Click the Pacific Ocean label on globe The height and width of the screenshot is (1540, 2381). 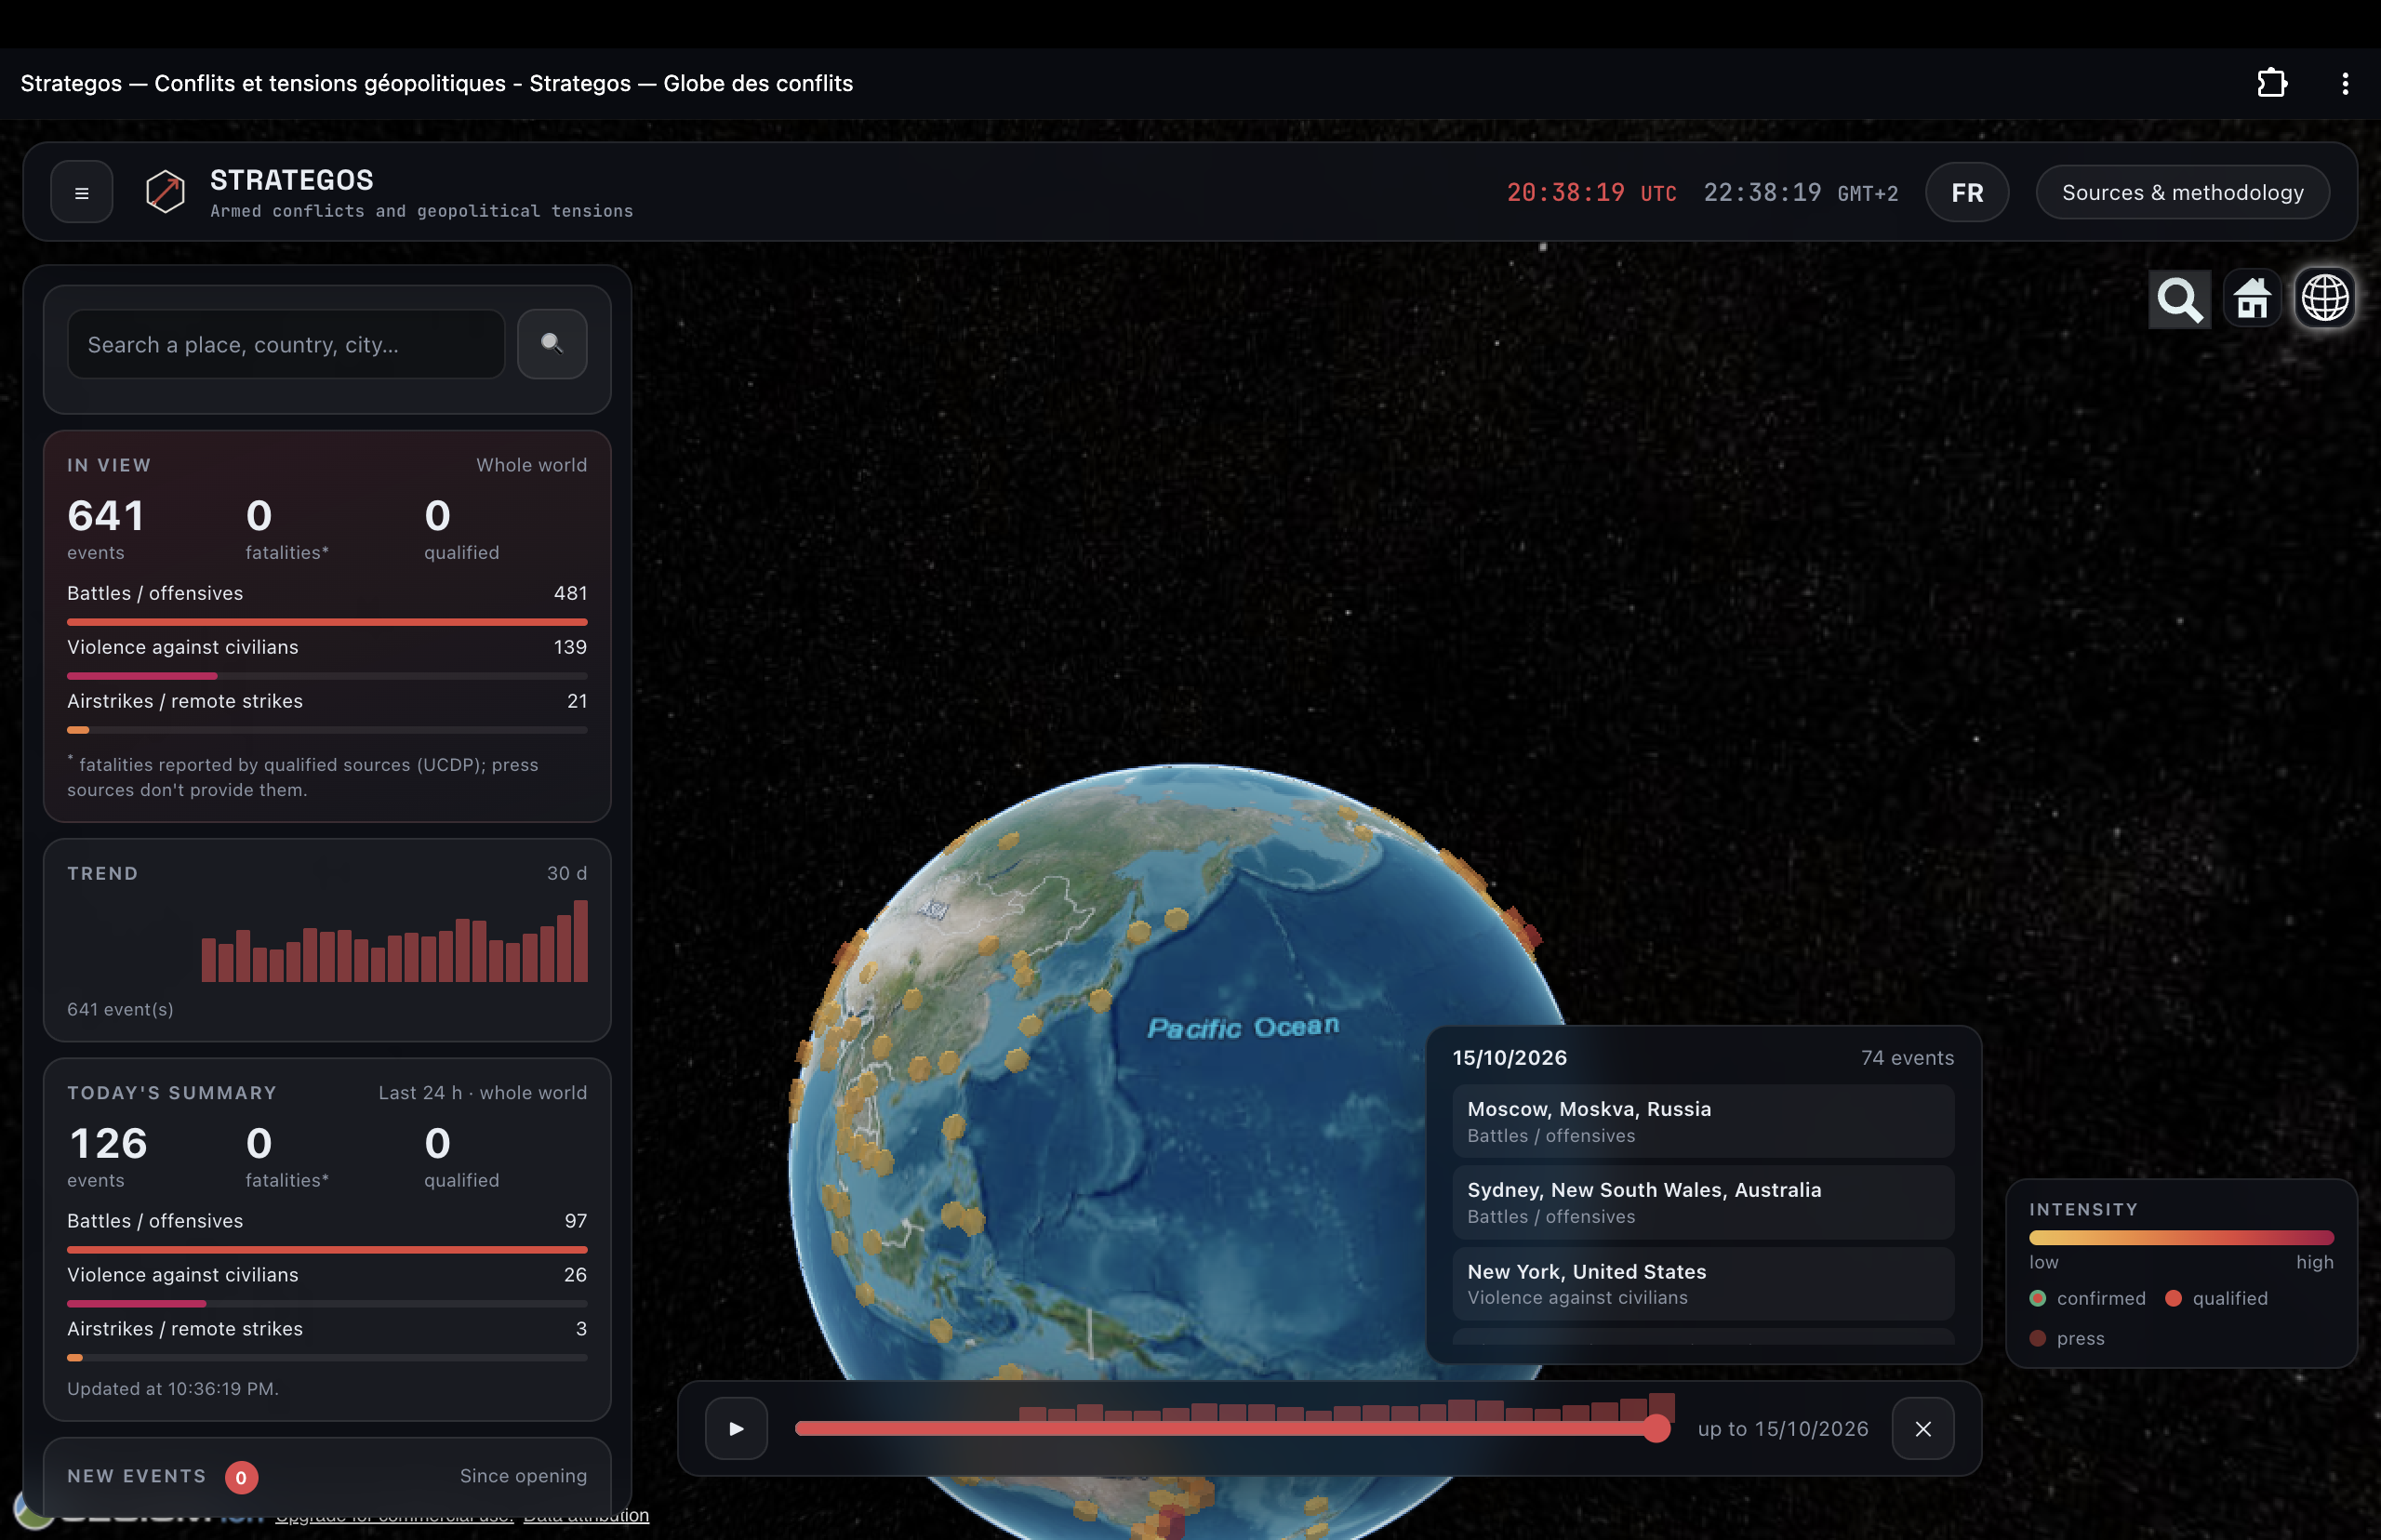(x=1243, y=1027)
